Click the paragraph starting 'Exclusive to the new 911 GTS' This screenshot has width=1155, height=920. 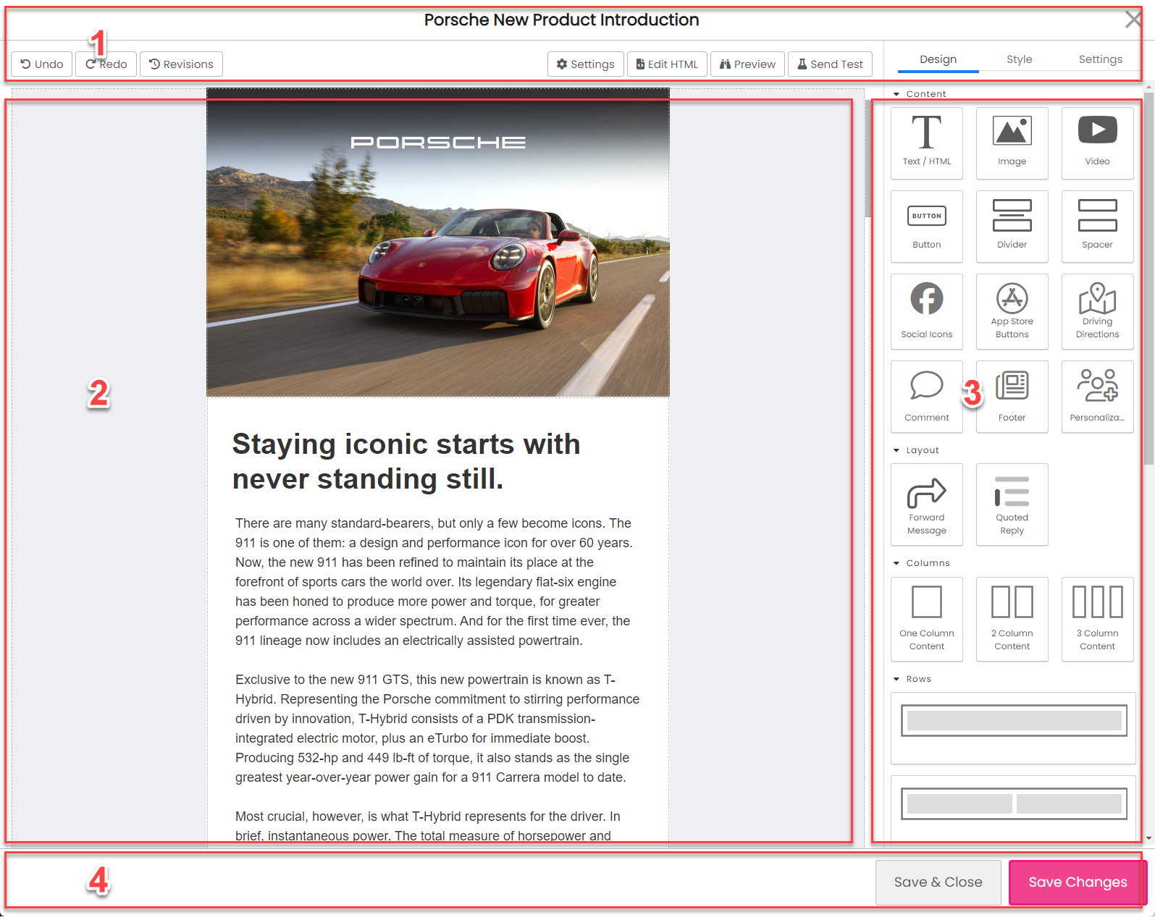pos(437,728)
